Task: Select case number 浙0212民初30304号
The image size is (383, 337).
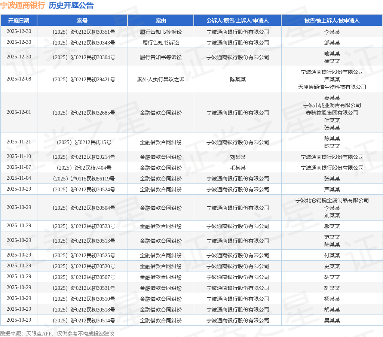Action: (x=84, y=57)
